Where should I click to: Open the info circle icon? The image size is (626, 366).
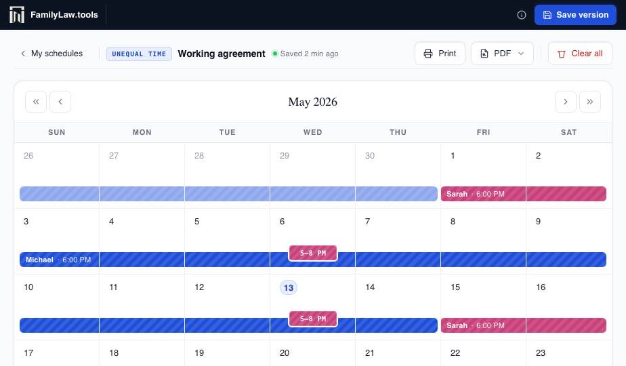(x=522, y=15)
